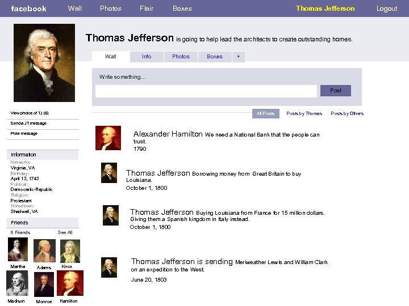Screen dimensions: 409x306
Task: Filter to Posts by Thomas
Action: (304, 113)
